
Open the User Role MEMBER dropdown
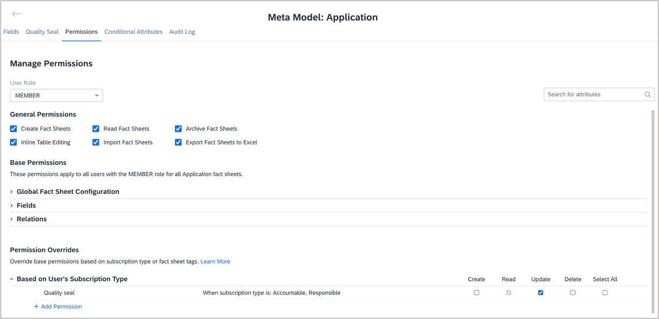pyautogui.click(x=56, y=95)
